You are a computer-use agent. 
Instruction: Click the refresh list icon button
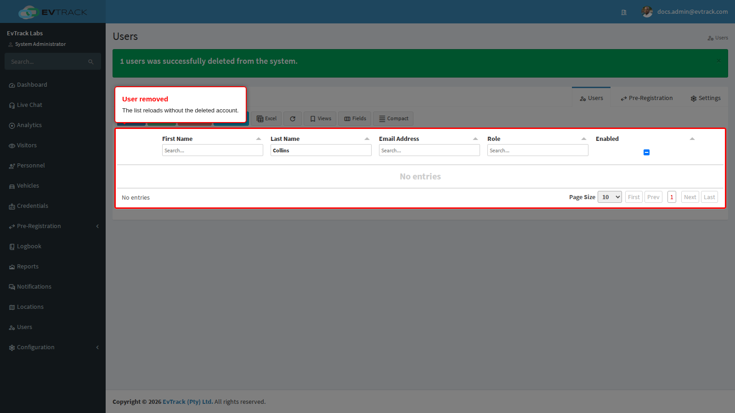click(293, 119)
